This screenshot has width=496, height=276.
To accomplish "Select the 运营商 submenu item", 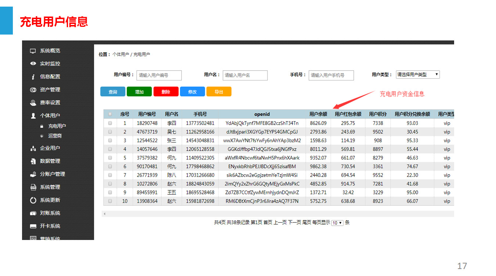I will point(55,136).
